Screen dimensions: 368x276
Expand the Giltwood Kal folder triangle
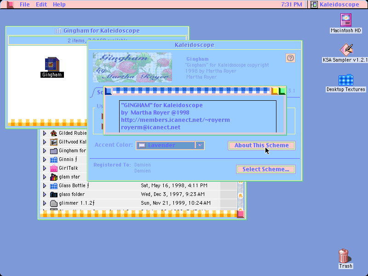click(45, 142)
